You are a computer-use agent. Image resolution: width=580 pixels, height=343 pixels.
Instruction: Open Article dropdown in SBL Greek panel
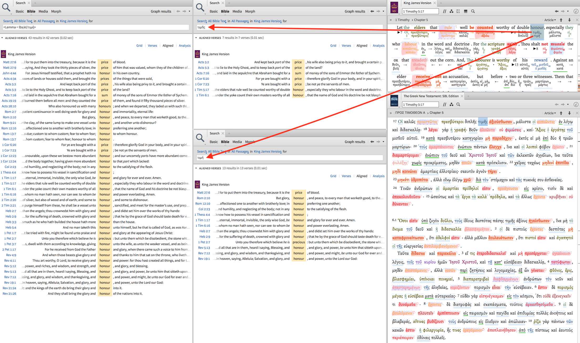tap(550, 113)
